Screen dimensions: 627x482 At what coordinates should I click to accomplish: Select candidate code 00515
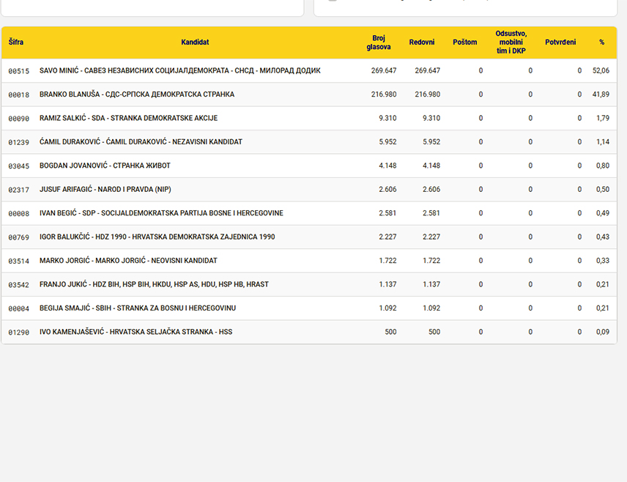(19, 71)
